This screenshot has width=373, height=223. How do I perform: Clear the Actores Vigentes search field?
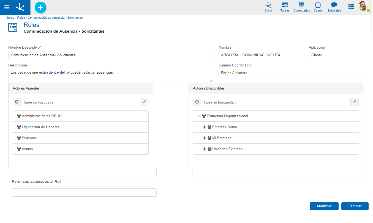coord(17,102)
